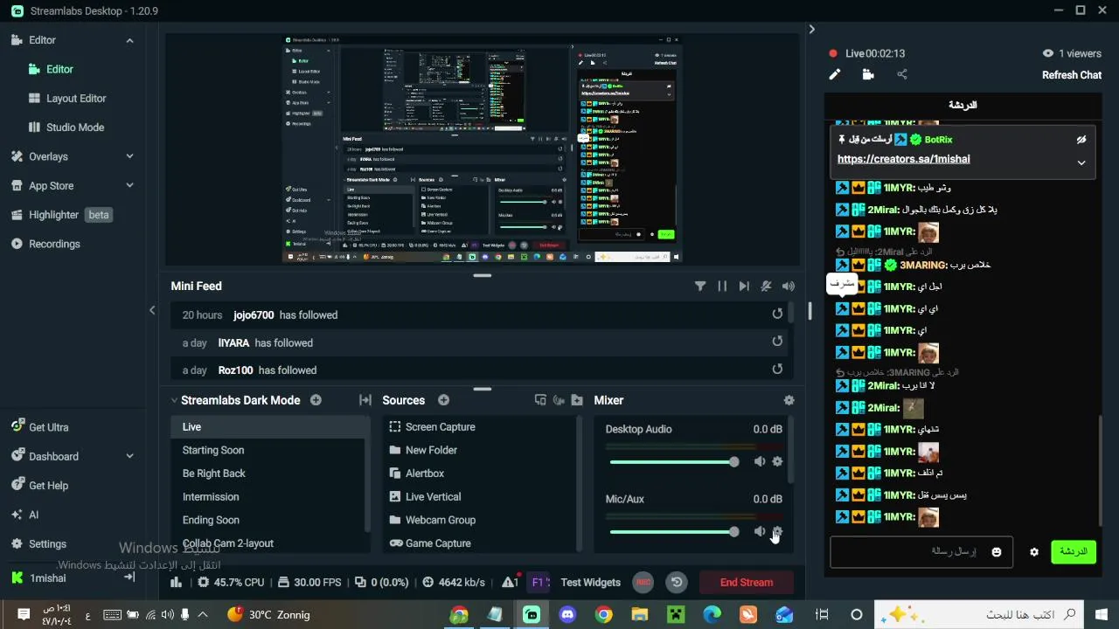Add a new source with plus icon
This screenshot has width=1119, height=629.
click(x=443, y=400)
